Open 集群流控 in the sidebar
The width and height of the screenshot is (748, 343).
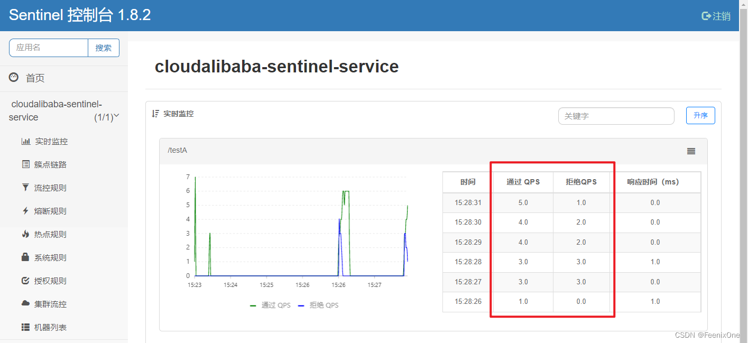[x=51, y=304]
